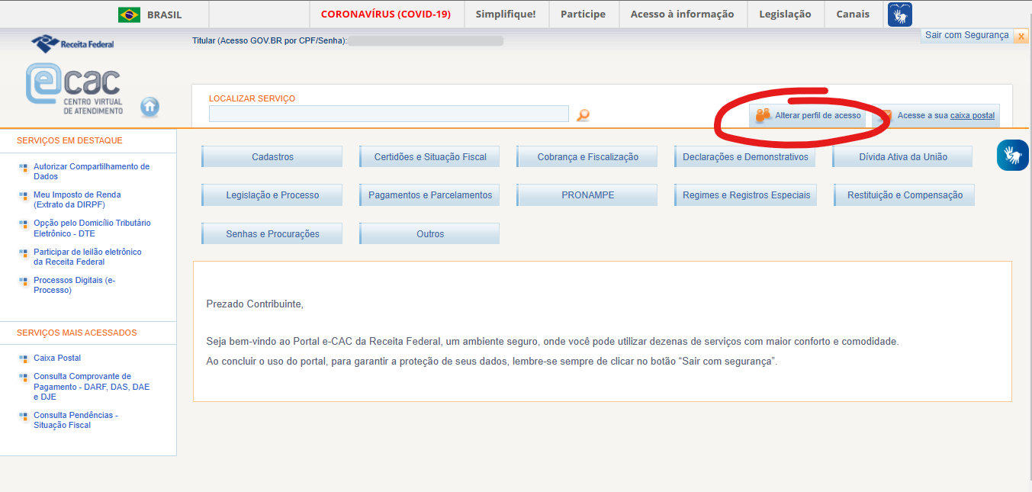
Task: Click Sair com Segurança
Action: point(966,35)
